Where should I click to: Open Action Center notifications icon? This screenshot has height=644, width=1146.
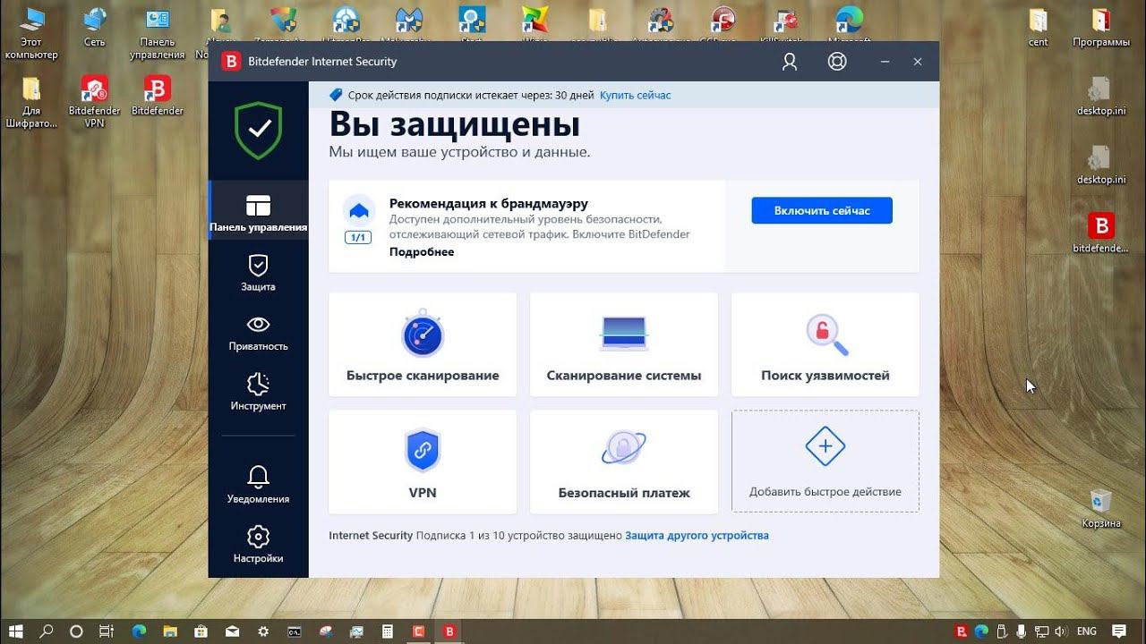point(1120,631)
